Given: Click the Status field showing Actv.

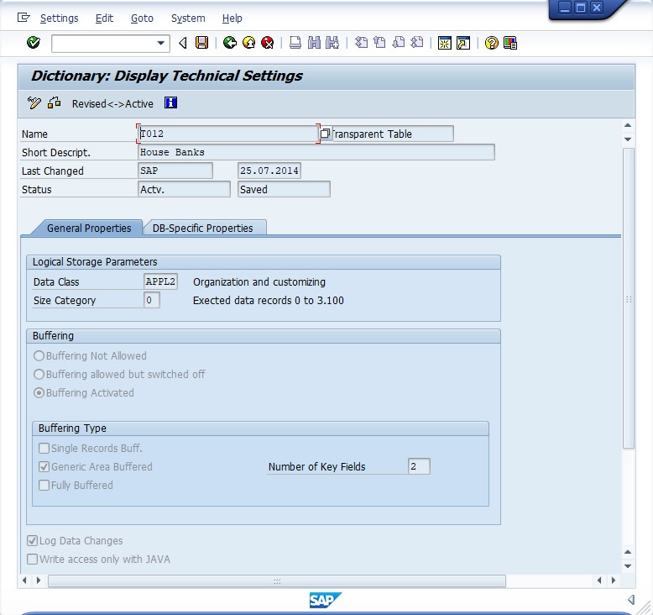Looking at the screenshot, I should (184, 189).
